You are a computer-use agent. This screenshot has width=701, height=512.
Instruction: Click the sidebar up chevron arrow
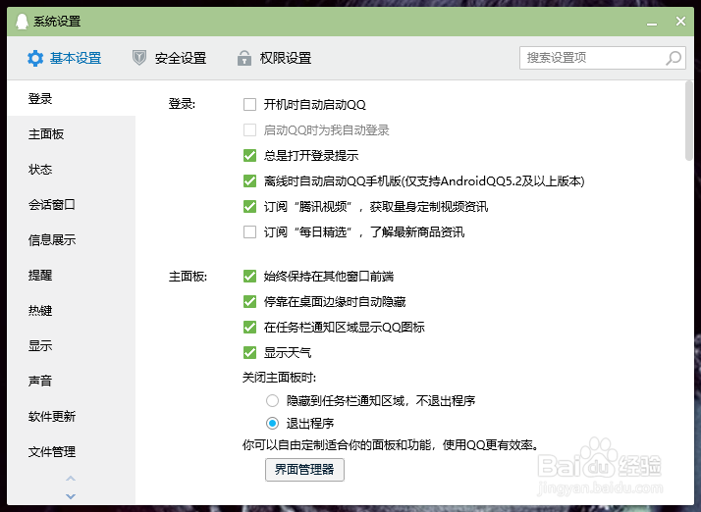pos(71,479)
